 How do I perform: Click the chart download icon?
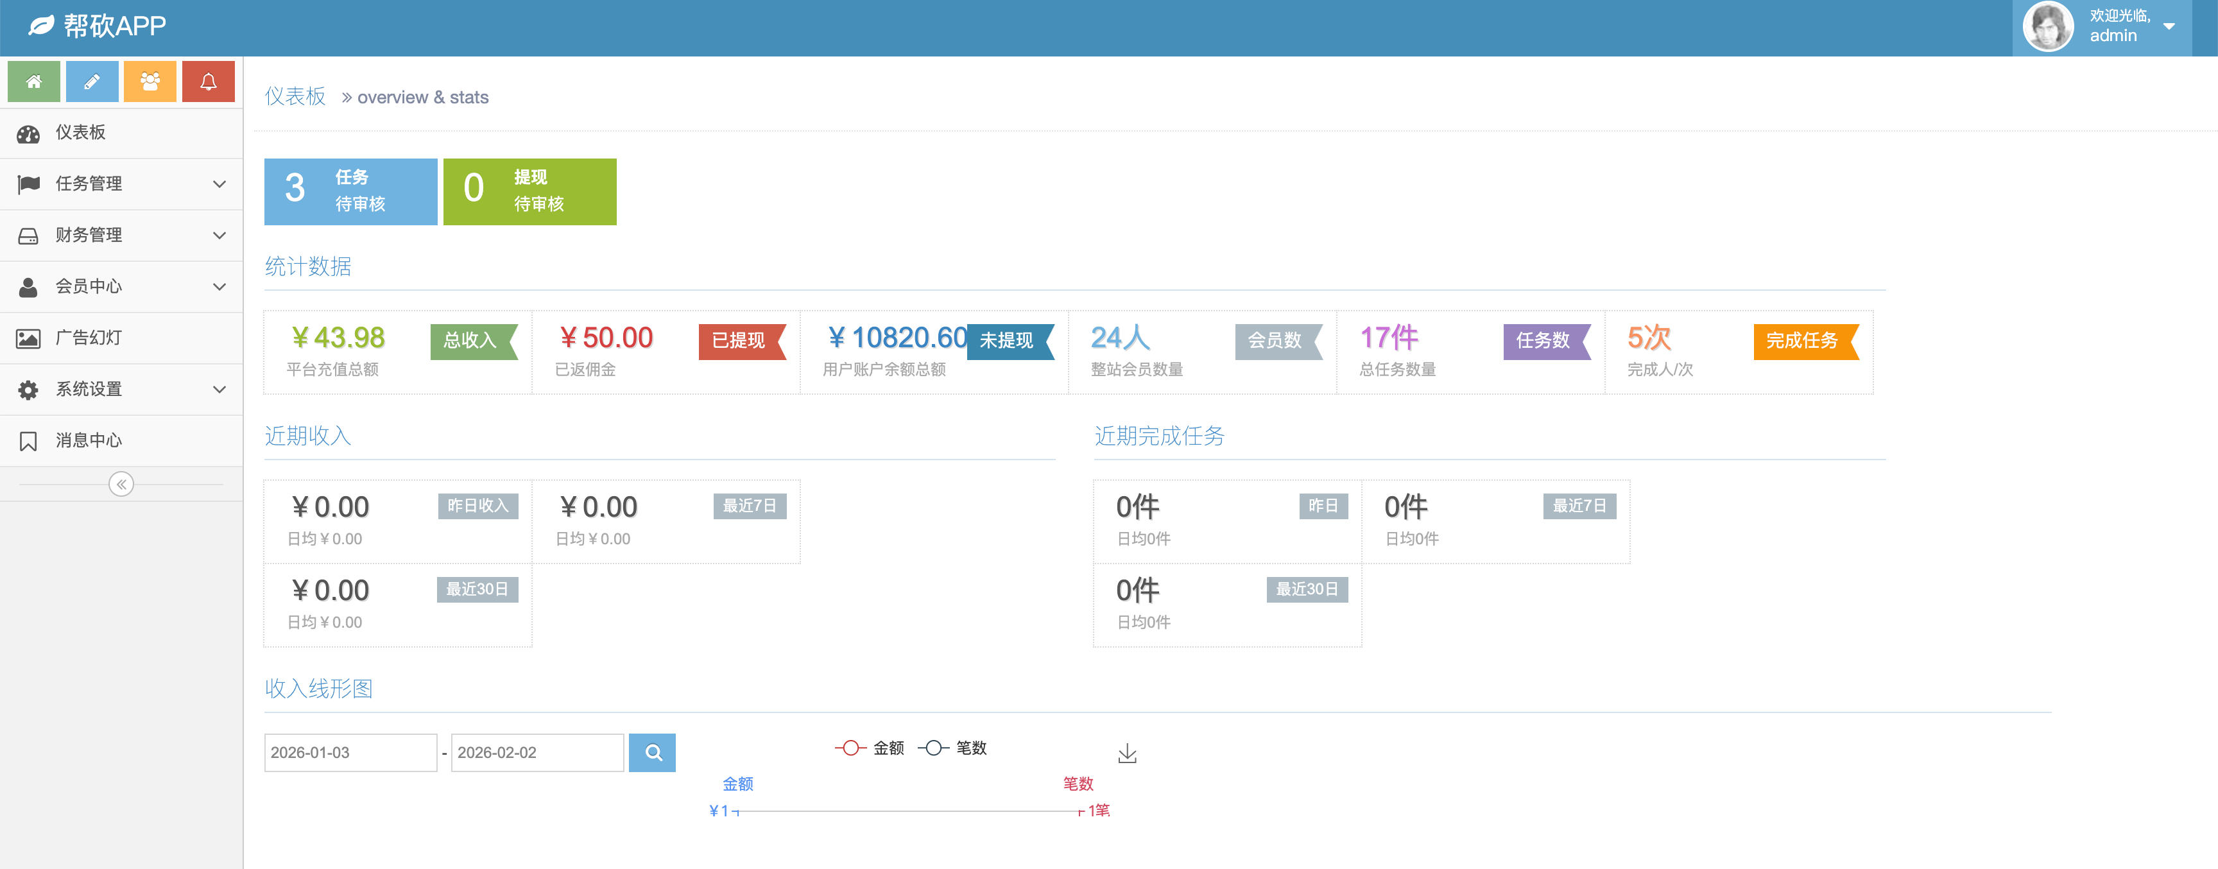click(x=1127, y=755)
